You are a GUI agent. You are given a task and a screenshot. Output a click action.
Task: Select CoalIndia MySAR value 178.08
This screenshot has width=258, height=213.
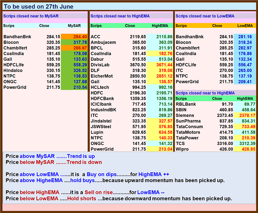pos(80,53)
